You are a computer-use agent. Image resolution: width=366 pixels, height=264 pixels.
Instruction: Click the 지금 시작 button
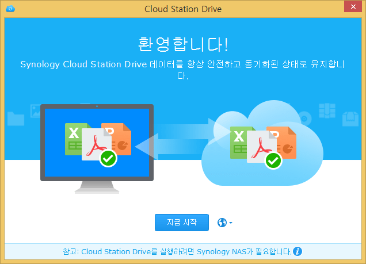pos(182,223)
